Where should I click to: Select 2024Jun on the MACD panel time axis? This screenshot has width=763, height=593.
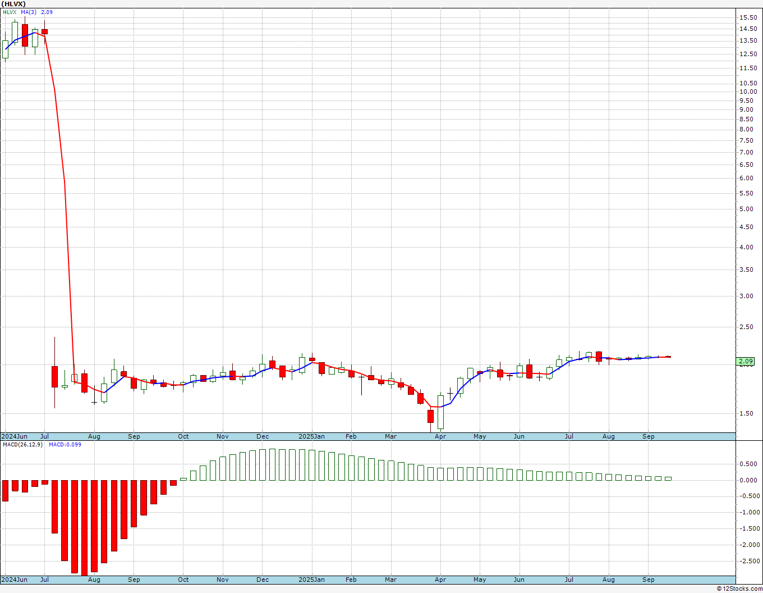click(x=14, y=580)
